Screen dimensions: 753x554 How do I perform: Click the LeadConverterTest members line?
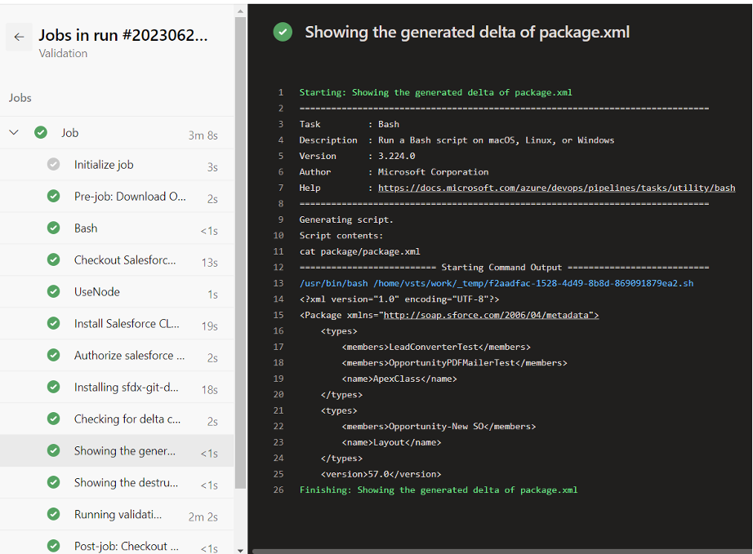point(436,347)
